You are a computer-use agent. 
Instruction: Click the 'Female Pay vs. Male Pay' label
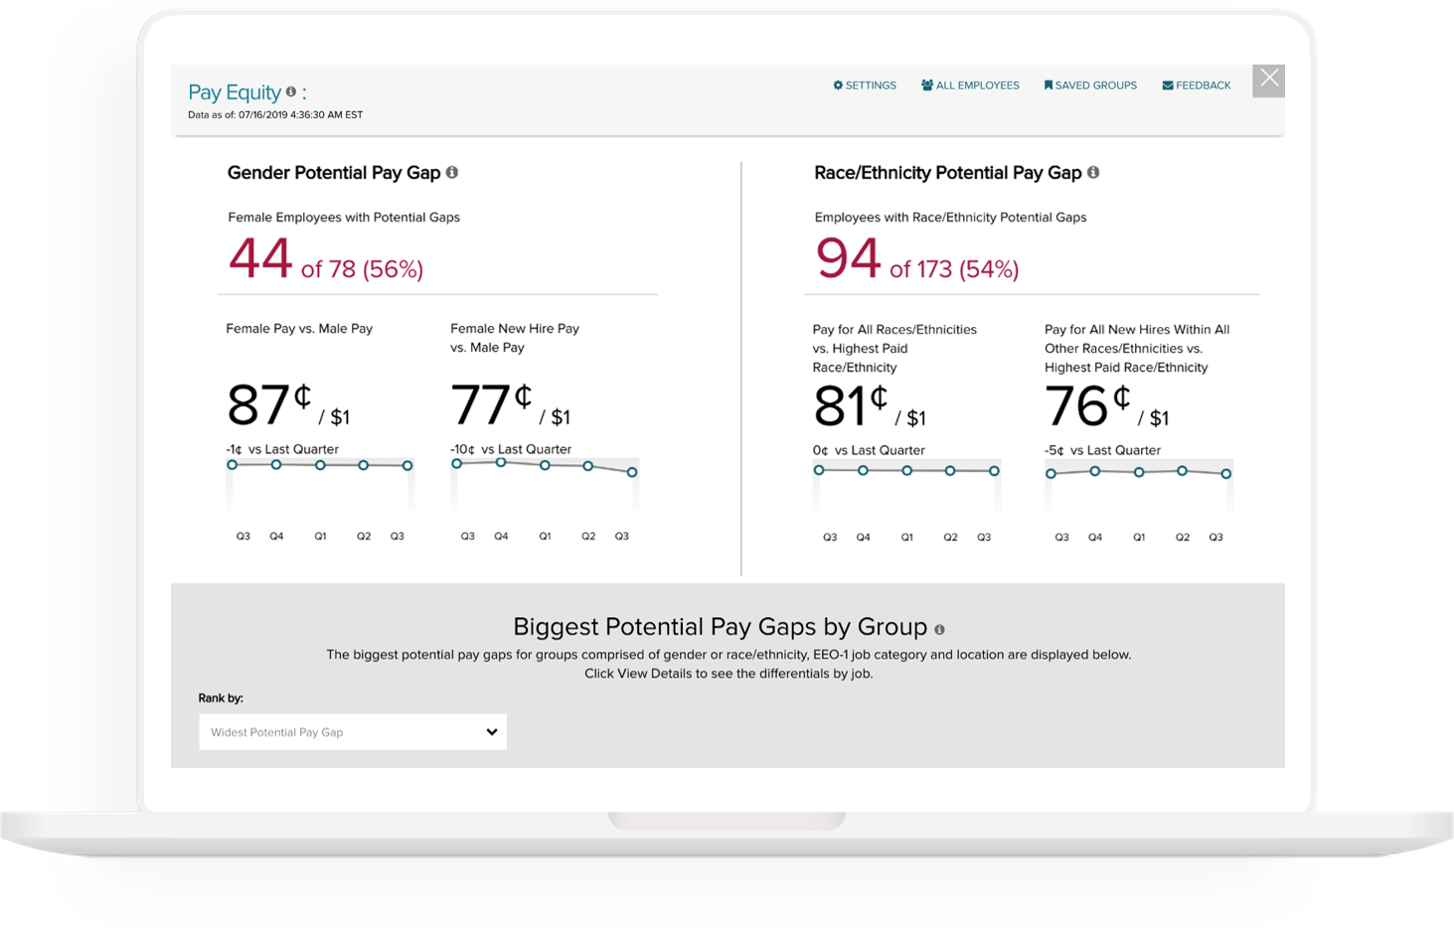pos(299,328)
